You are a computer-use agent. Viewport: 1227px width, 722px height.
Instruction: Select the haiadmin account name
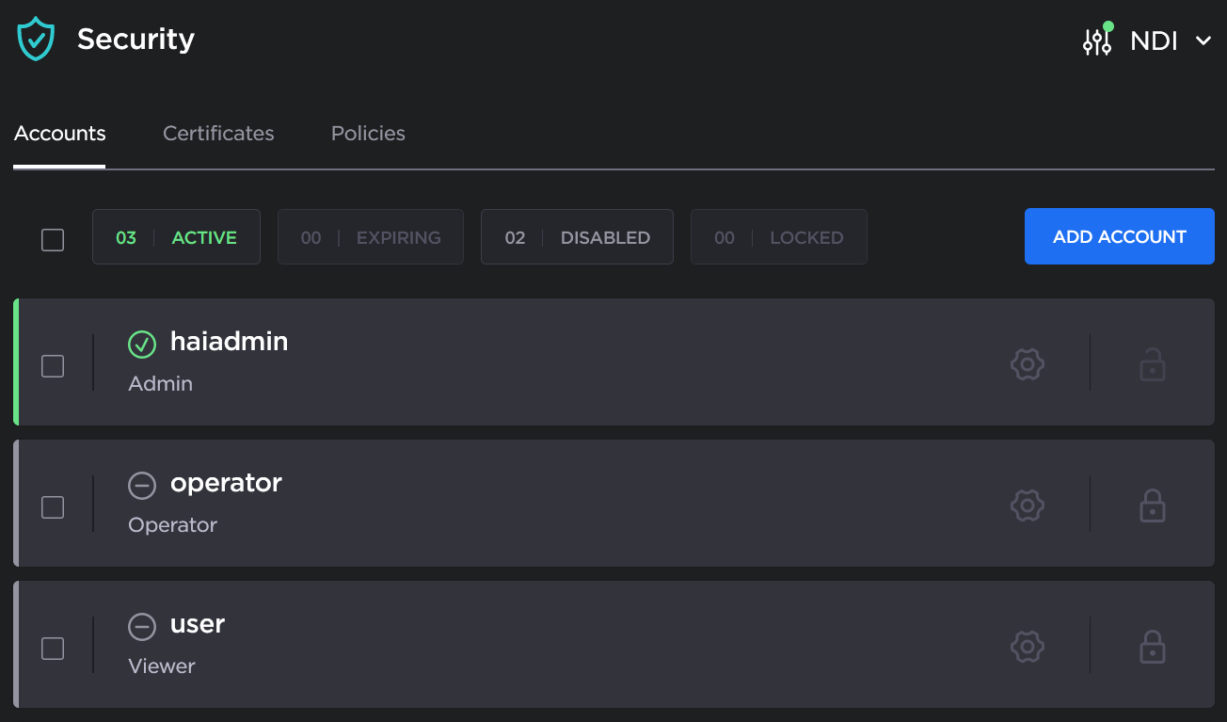229,342
